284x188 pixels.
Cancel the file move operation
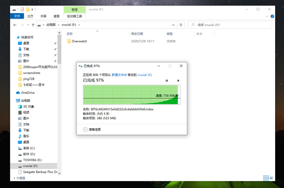pos(178,81)
